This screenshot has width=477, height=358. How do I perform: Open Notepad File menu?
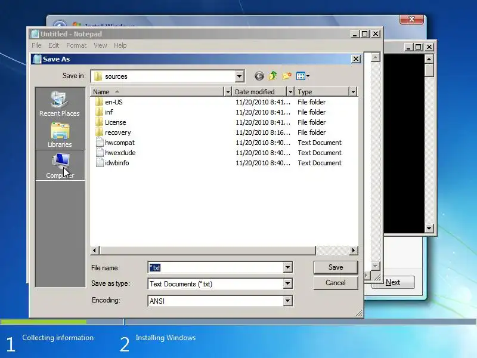36,45
